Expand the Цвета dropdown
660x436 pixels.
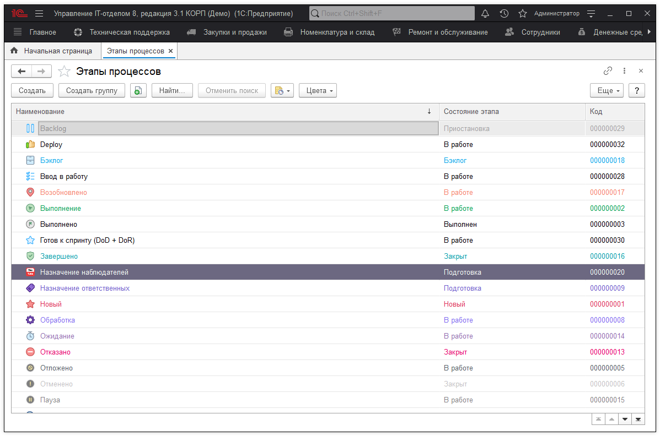(x=318, y=91)
